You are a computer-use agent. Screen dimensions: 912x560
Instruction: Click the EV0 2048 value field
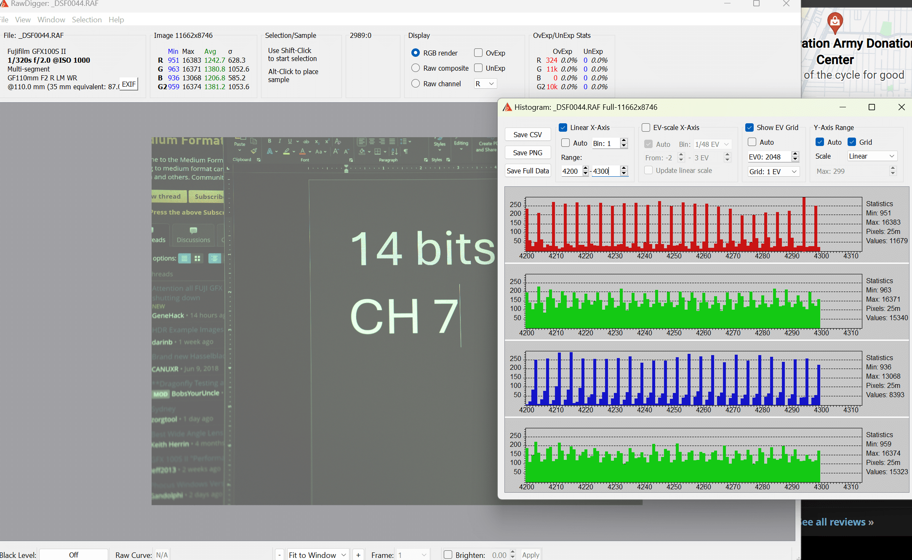coord(769,157)
